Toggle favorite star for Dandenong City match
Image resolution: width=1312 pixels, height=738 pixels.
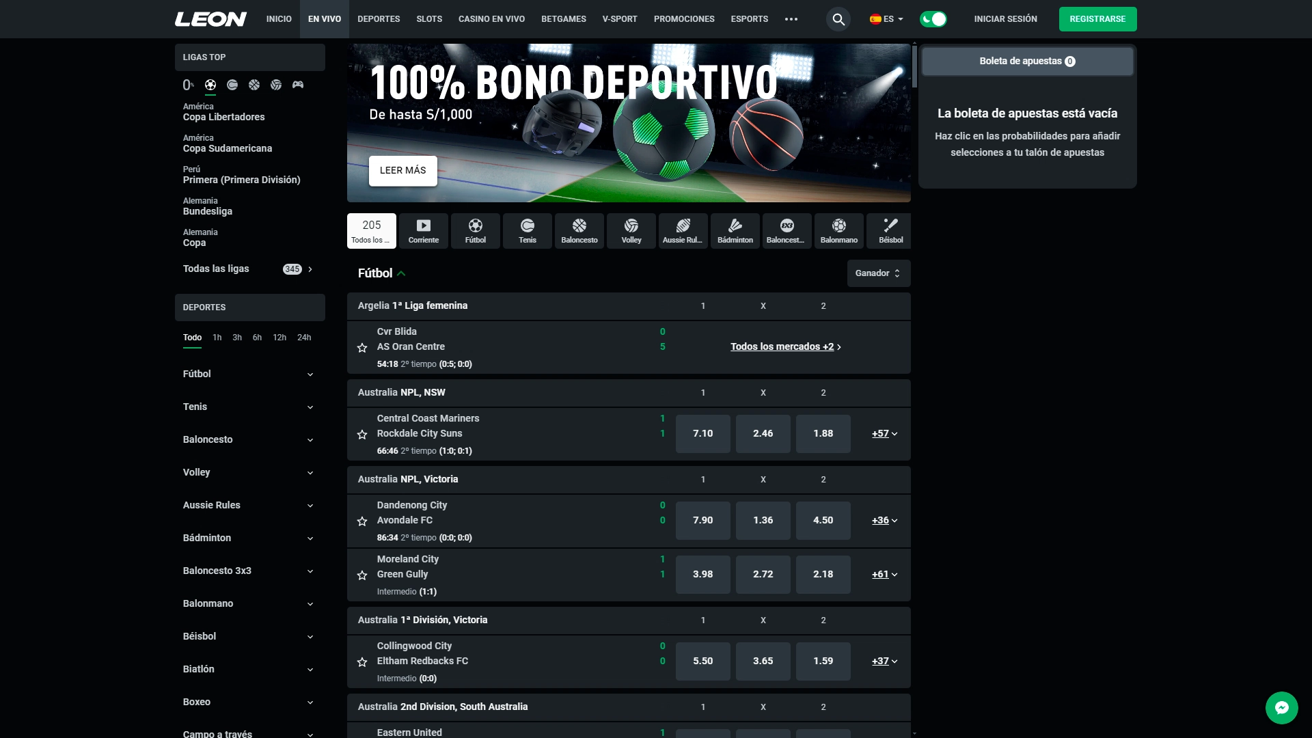pyautogui.click(x=362, y=521)
